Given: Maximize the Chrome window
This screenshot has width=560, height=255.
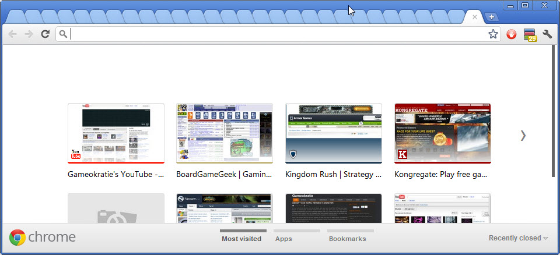Looking at the screenshot, I should 524,5.
